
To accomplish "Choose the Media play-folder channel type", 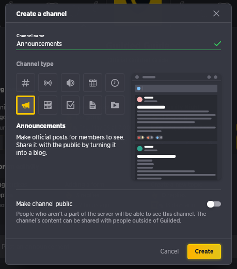I will [x=115, y=105].
